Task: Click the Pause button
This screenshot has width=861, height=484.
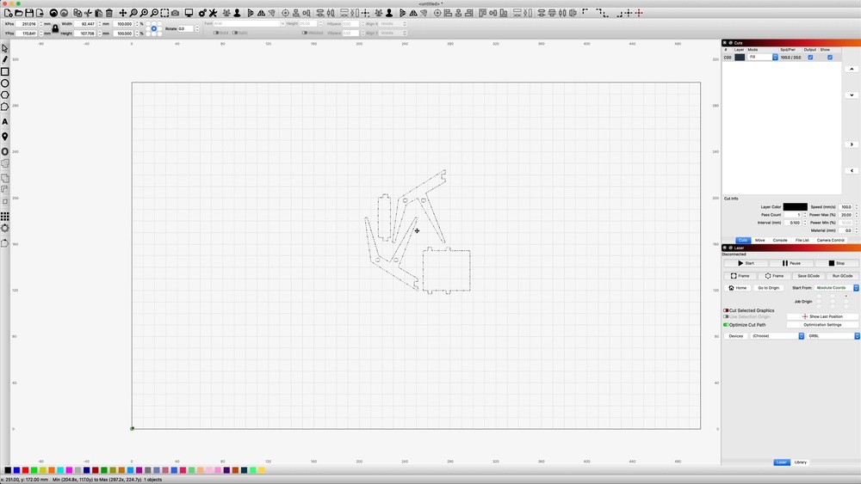Action: 791,263
